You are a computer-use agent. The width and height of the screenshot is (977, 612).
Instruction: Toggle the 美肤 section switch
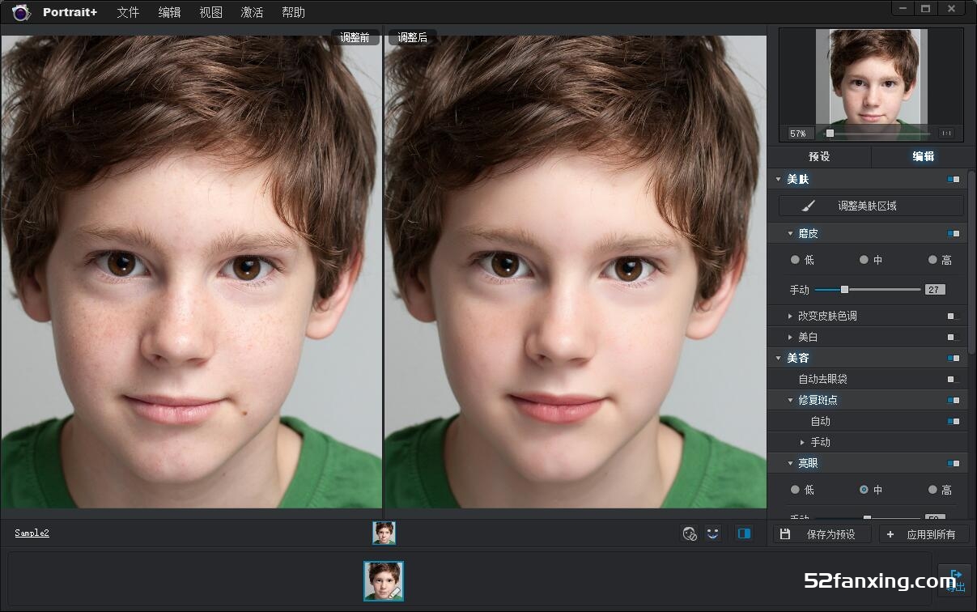953,180
